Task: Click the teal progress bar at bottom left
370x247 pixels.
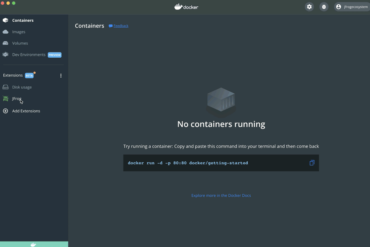Action: (34, 244)
